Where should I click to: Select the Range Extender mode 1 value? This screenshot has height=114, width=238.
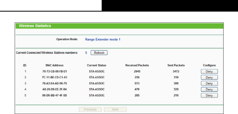pos(103,39)
